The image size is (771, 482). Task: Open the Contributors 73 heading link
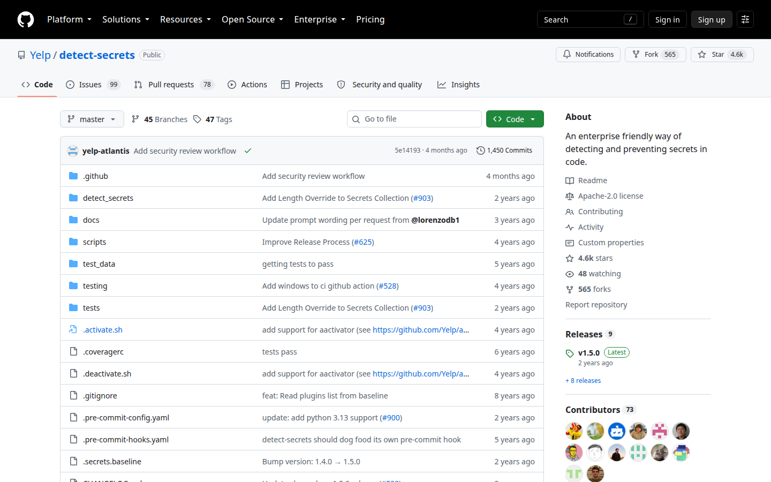(600, 410)
